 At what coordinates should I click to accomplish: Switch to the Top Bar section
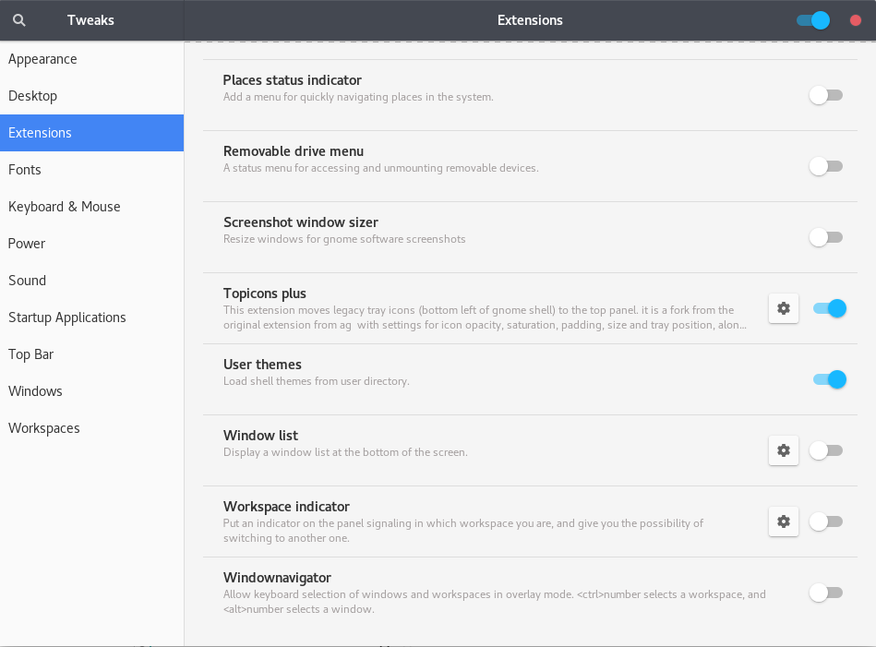(x=31, y=354)
